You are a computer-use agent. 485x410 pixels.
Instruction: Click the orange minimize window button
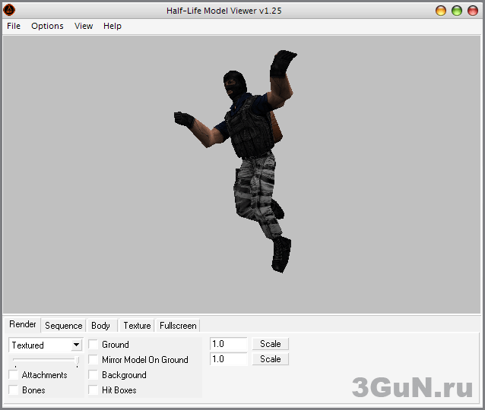point(441,11)
